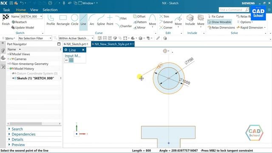The image size is (272, 153).
Task: Click the Mirror curve tool
Action: pyautogui.click(x=139, y=28)
